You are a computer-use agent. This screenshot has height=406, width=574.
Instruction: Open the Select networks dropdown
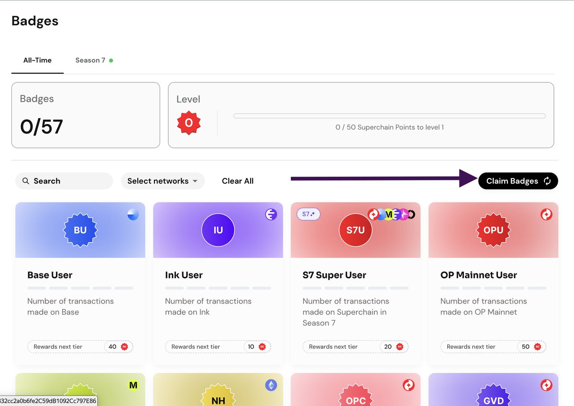(x=163, y=181)
